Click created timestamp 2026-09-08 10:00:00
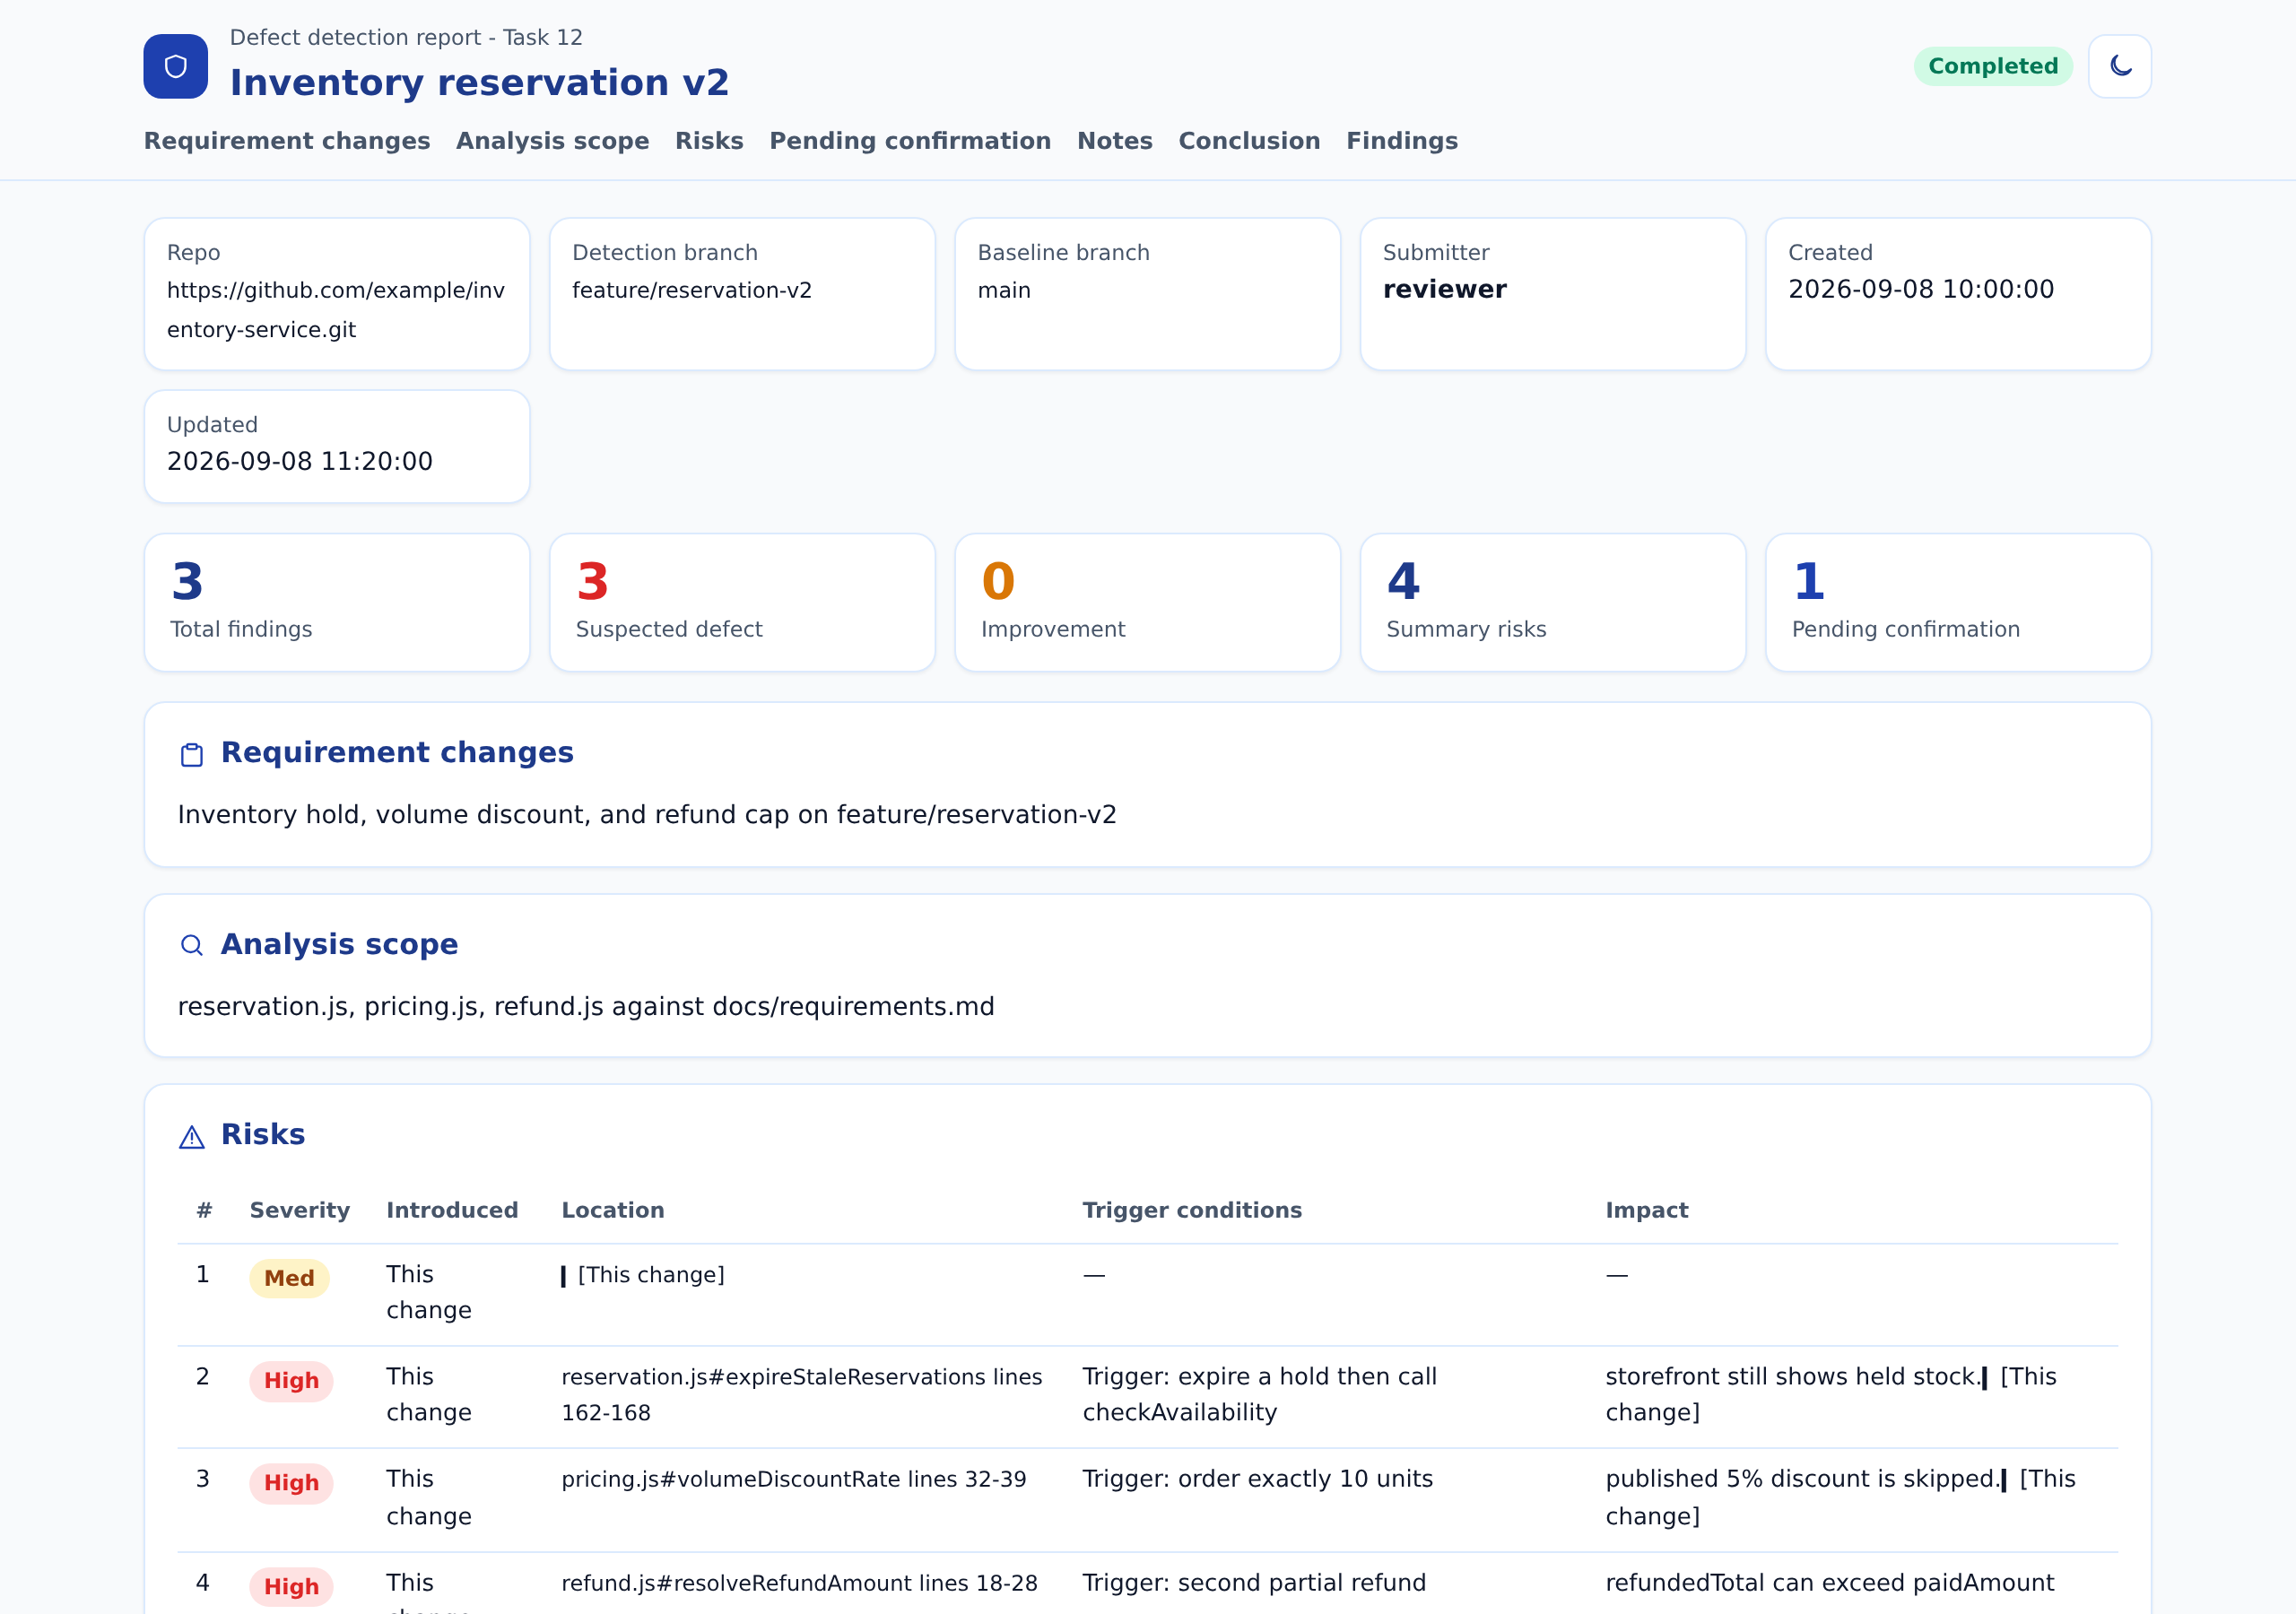The width and height of the screenshot is (2296, 1614). tap(1921, 289)
